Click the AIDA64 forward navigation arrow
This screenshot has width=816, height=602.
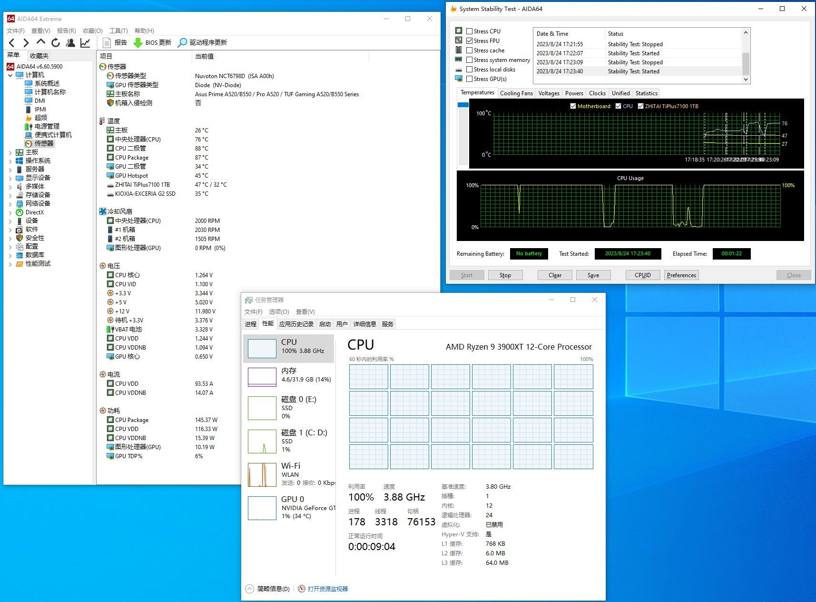pos(26,43)
